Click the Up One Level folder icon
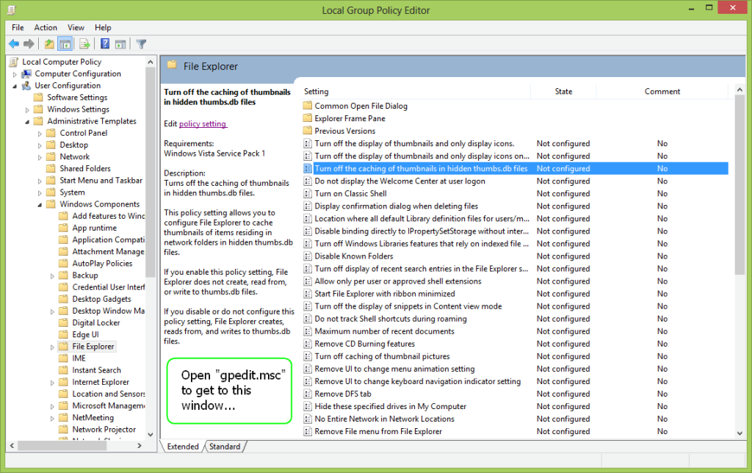Image resolution: width=752 pixels, height=473 pixels. 49,44
